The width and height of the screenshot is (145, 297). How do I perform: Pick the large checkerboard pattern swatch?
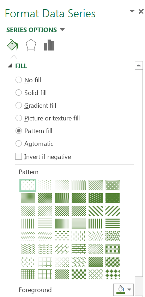(x=79, y=274)
